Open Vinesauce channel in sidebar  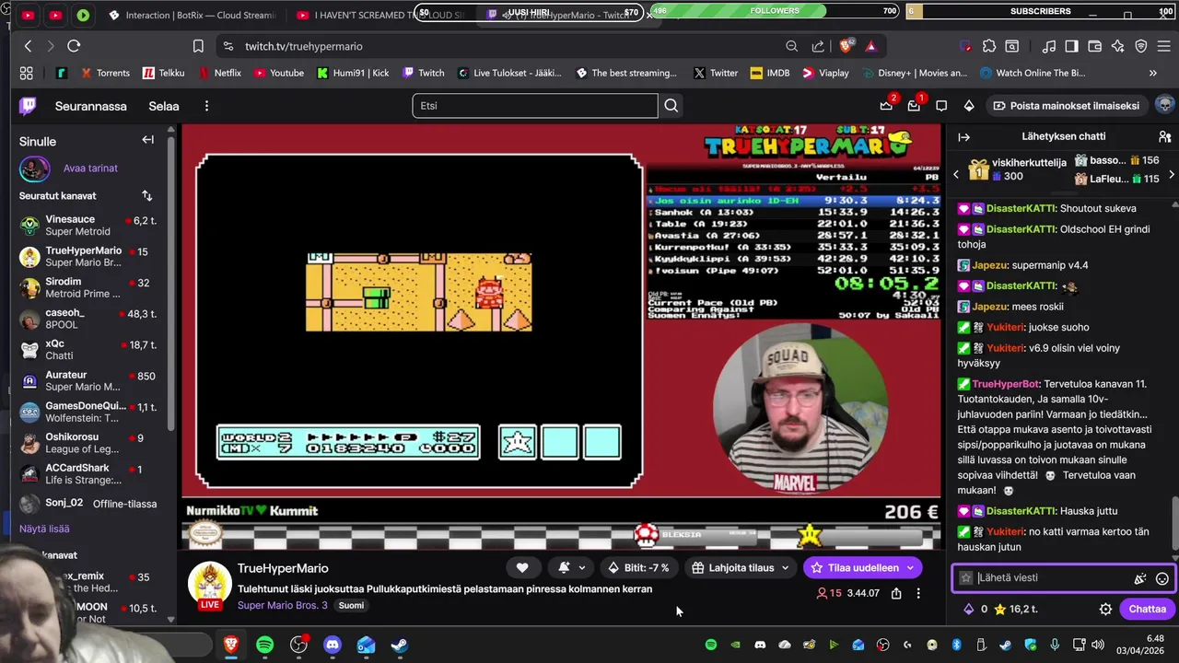[x=88, y=226]
